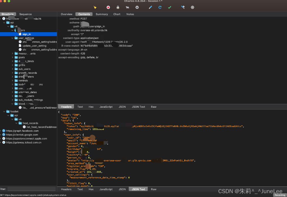The height and width of the screenshot is (197, 287).
Task: Select request Raw tab
Action: (x=153, y=107)
